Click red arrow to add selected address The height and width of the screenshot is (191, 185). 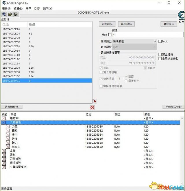95,101
